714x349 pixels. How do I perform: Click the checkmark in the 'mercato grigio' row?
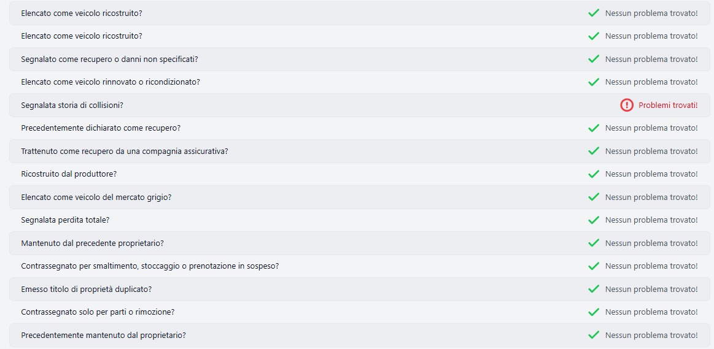coord(594,197)
